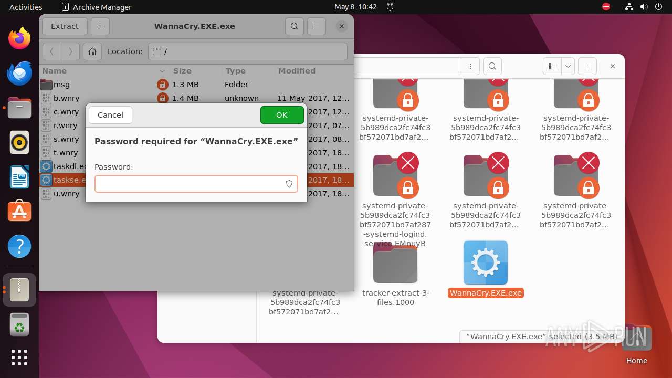The width and height of the screenshot is (672, 378).
Task: Focus the Password input field
Action: [x=196, y=184]
